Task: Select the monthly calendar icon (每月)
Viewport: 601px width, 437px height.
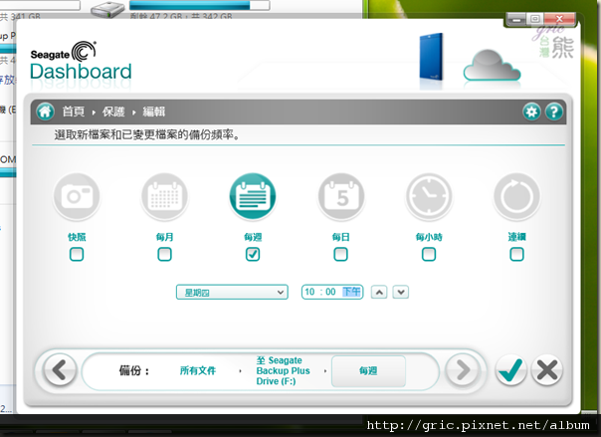Action: (165, 196)
